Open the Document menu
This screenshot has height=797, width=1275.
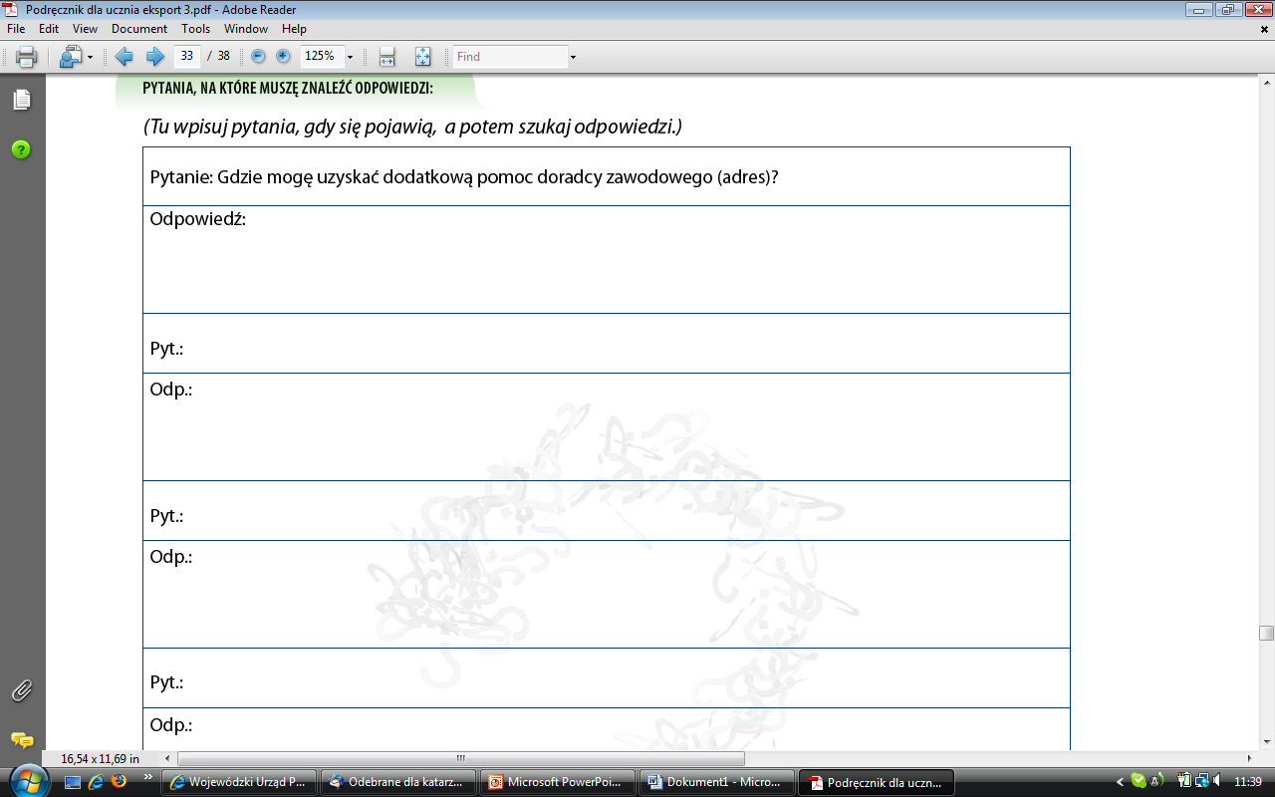139,29
